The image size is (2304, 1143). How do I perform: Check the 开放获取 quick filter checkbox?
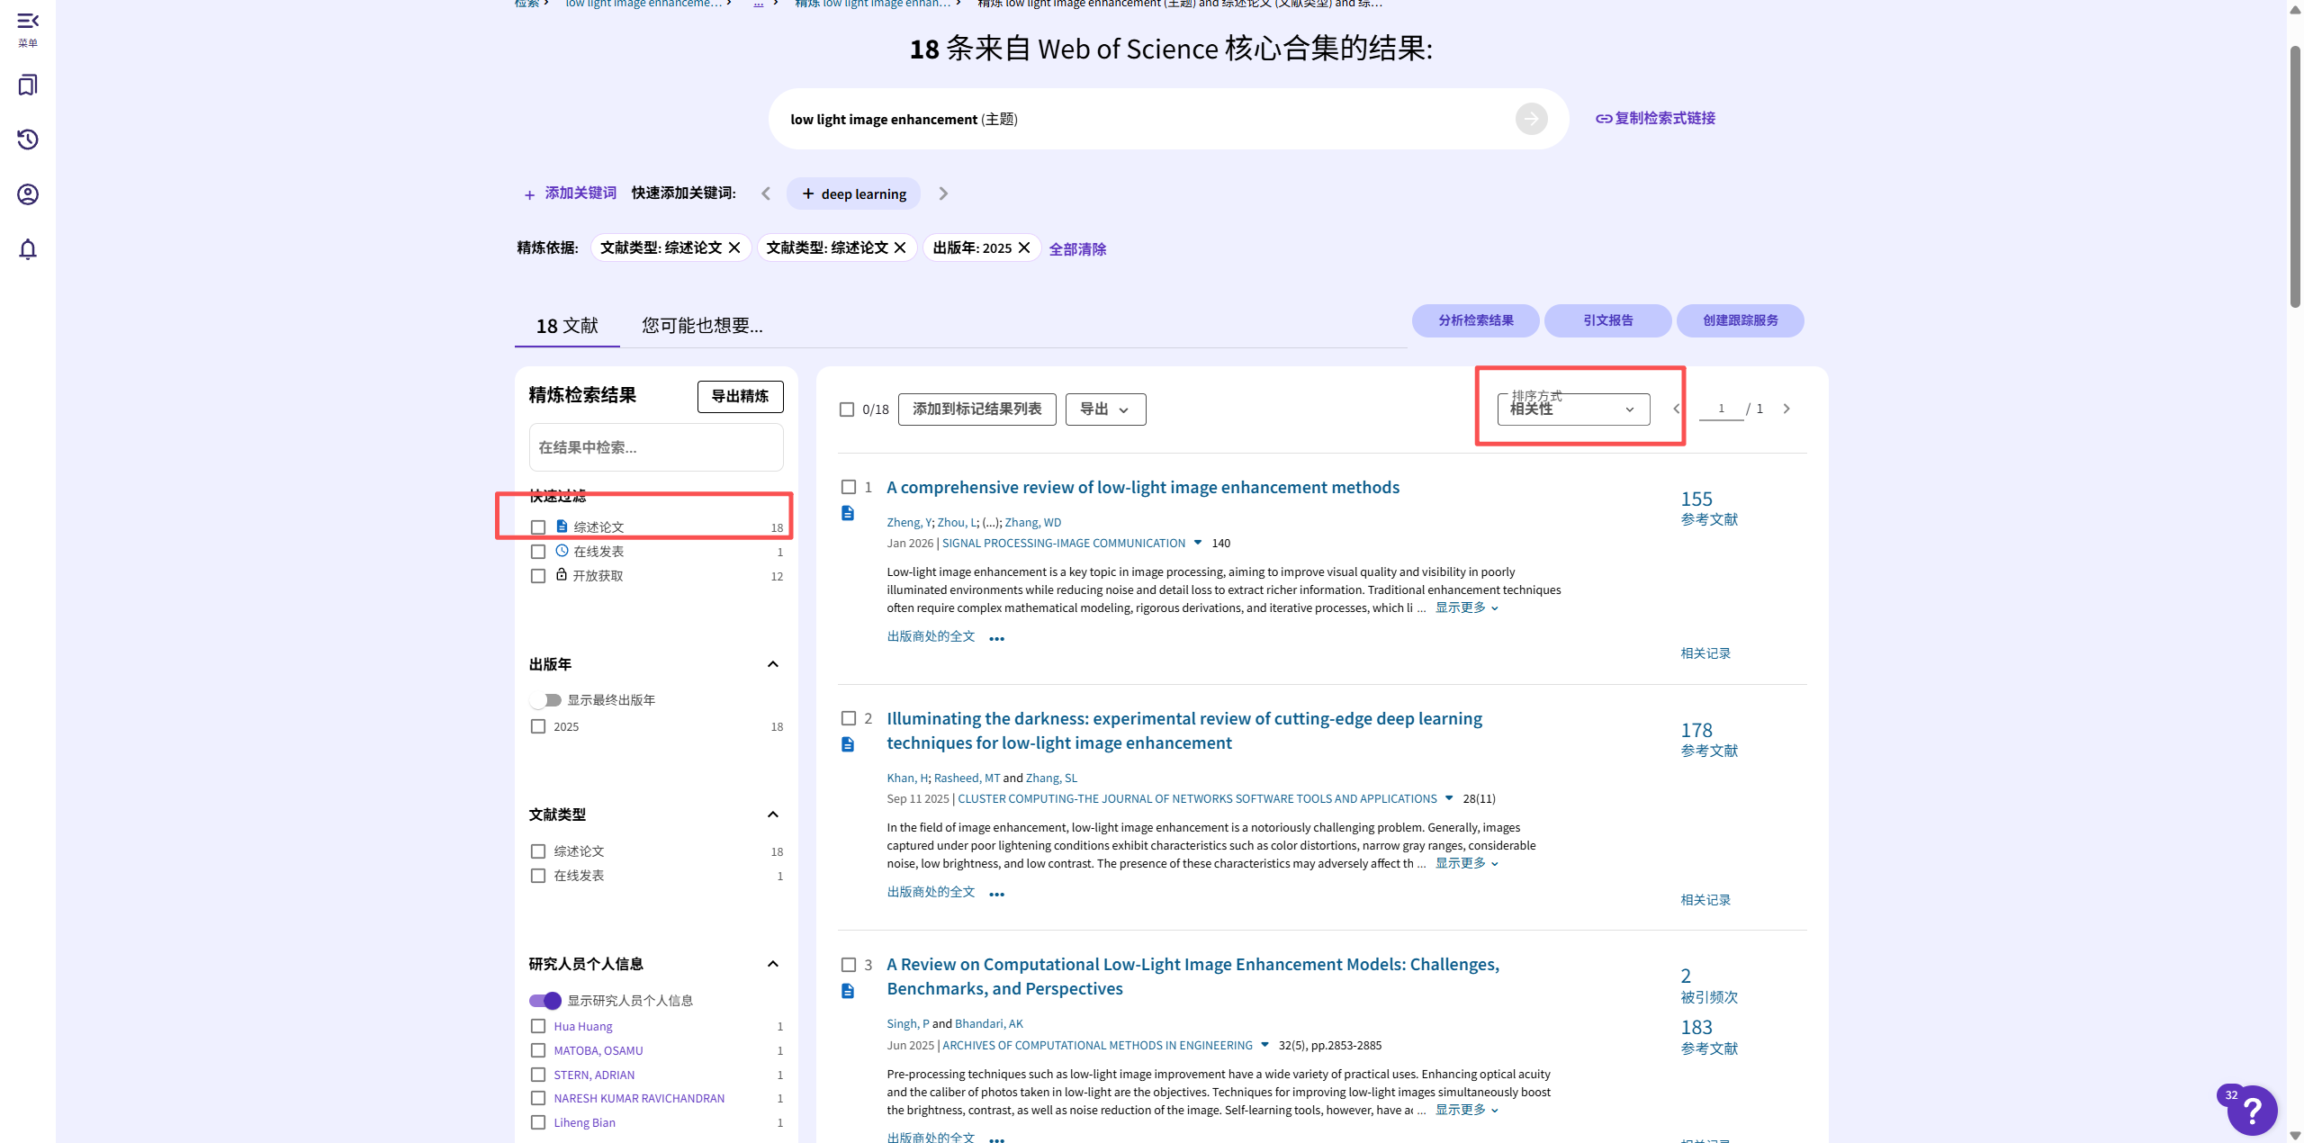(538, 576)
